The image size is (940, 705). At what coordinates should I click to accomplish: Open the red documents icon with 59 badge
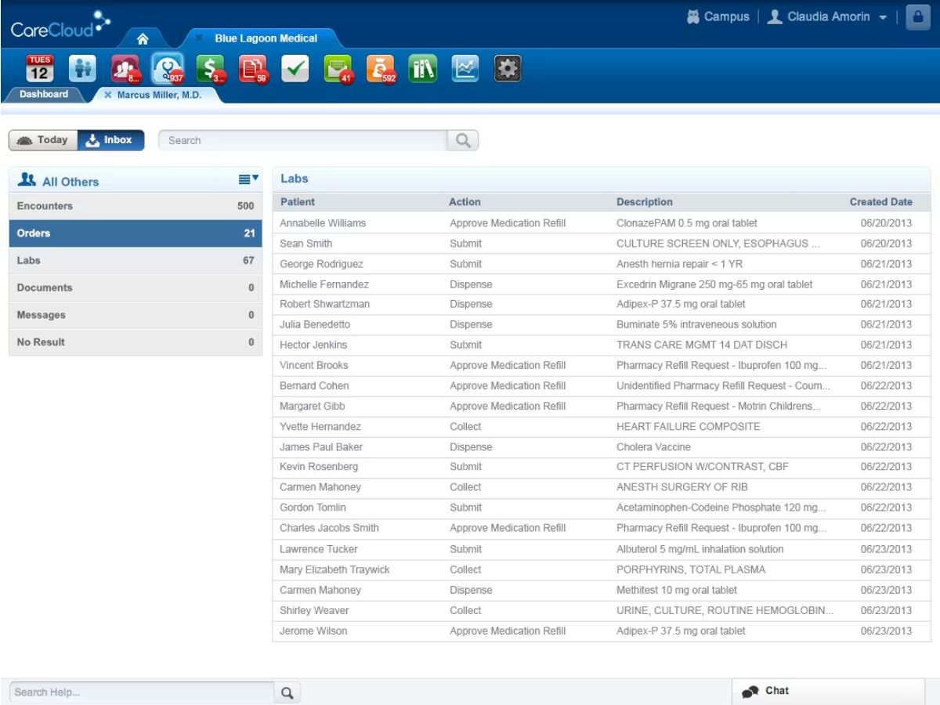point(253,69)
